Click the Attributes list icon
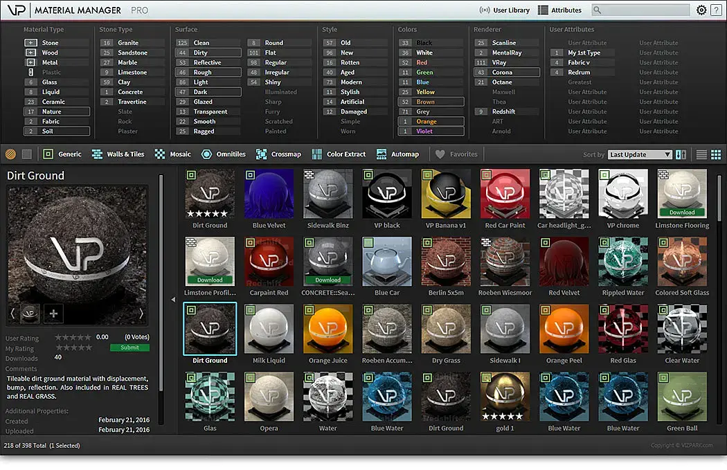Image resolution: width=727 pixels, height=470 pixels. 543,10
